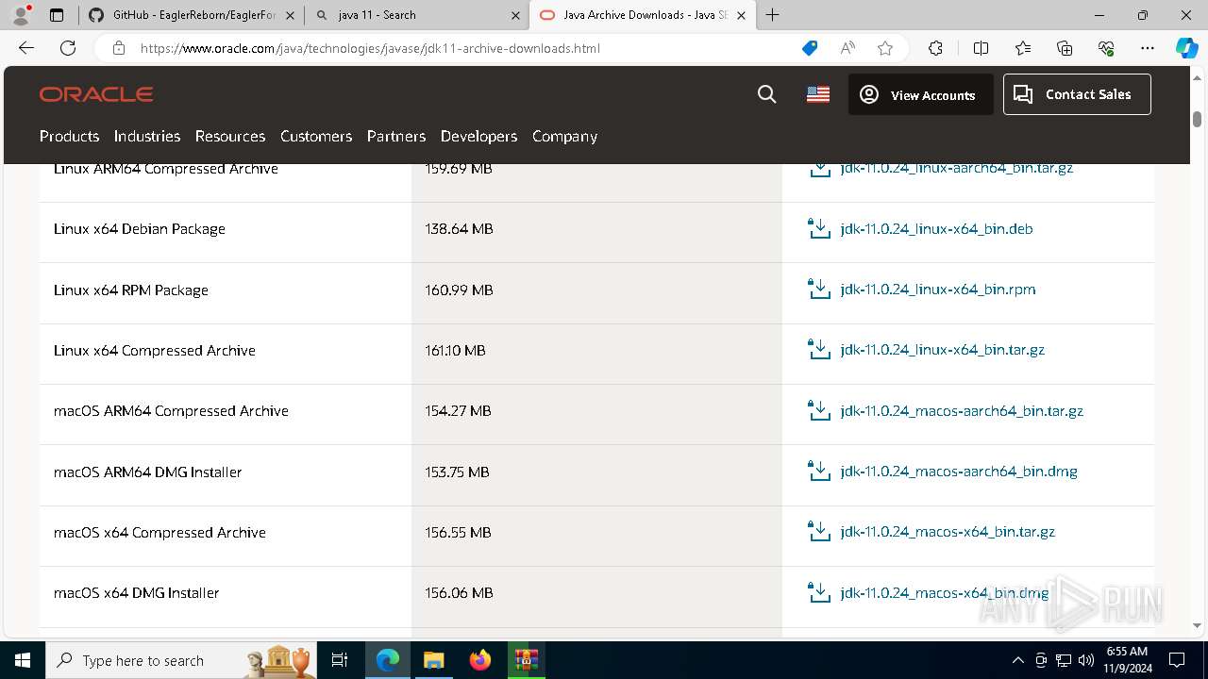1208x679 pixels.
Task: Open the Favorites list
Action: pyautogui.click(x=1023, y=48)
